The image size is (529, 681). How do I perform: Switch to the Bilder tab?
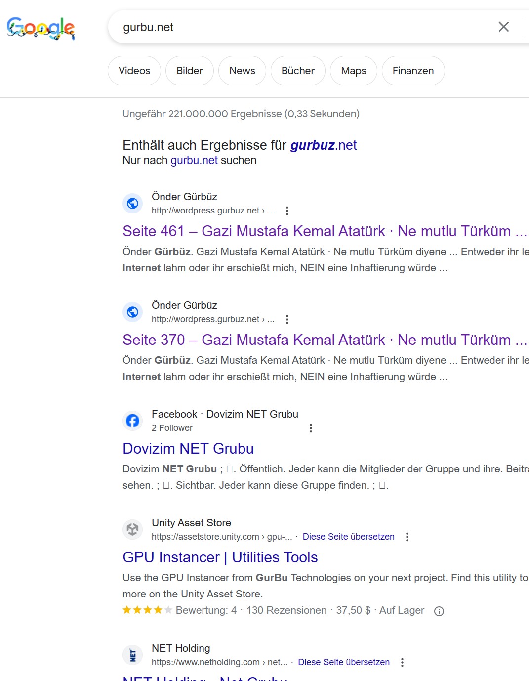point(190,71)
